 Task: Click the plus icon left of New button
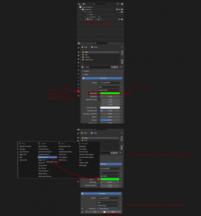87,212
